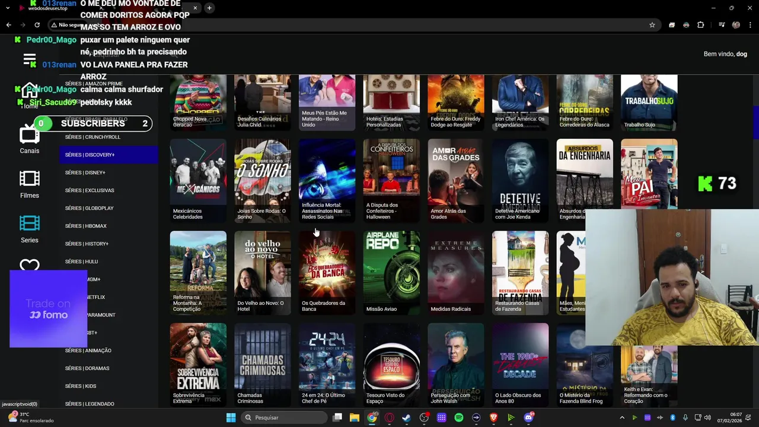Open the Mexicânicos Celebridades poster
The width and height of the screenshot is (759, 427).
[198, 181]
